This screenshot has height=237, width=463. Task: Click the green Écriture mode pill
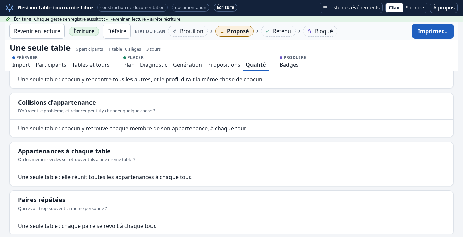84,31
